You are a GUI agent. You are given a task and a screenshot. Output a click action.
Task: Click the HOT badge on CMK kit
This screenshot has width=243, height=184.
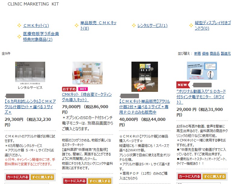83,89
